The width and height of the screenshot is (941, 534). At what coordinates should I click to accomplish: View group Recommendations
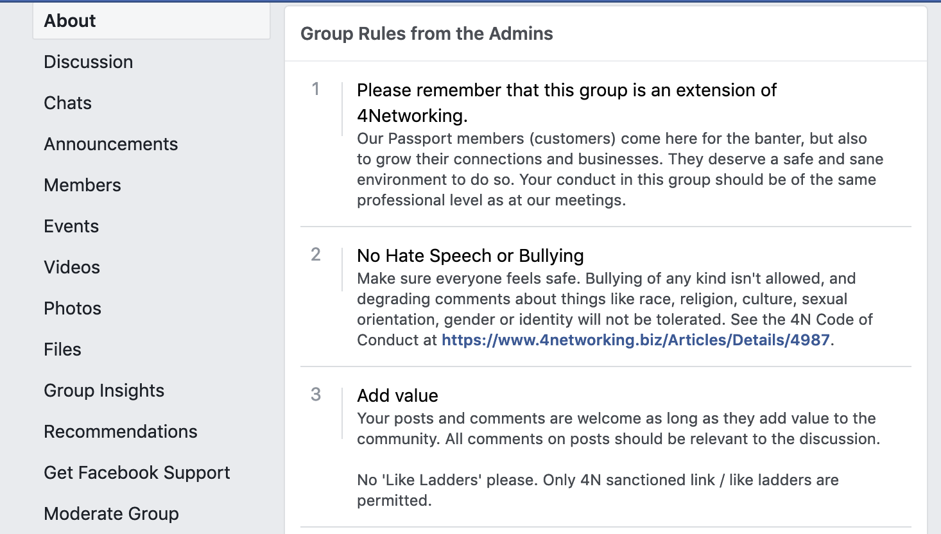pos(120,431)
